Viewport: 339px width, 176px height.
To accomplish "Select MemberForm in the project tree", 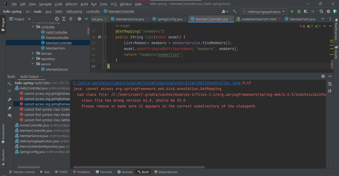I will click(x=55, y=48).
